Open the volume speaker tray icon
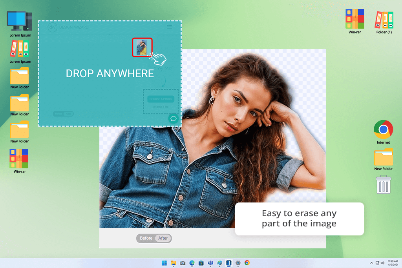 [x=382, y=263]
